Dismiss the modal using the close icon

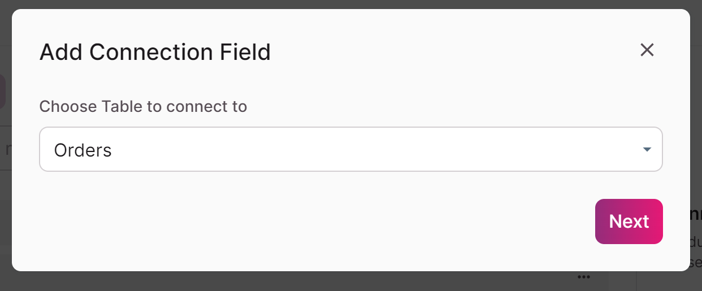647,50
